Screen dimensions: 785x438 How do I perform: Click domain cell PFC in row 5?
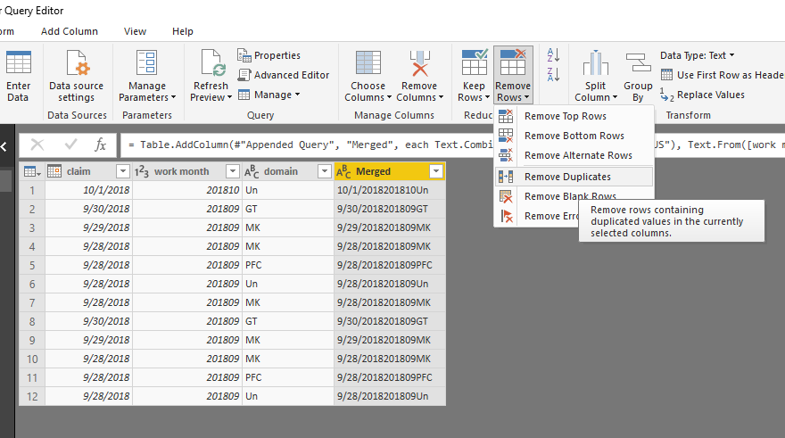pyautogui.click(x=288, y=265)
